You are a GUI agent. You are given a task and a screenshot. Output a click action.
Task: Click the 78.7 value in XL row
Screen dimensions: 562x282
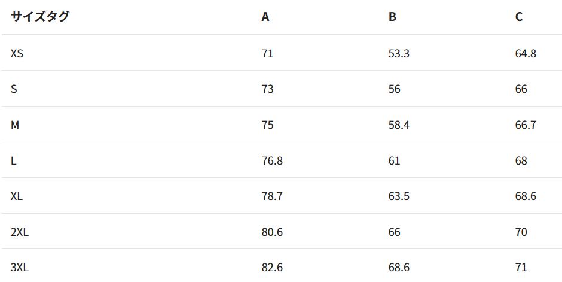pos(272,196)
